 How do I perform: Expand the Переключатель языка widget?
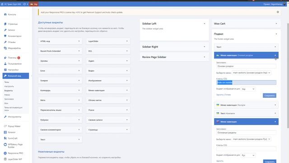coord(79,110)
